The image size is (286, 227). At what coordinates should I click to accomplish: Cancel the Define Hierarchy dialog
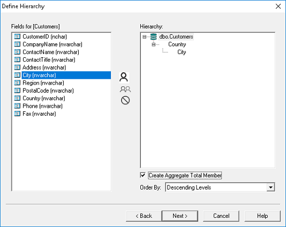(x=221, y=216)
